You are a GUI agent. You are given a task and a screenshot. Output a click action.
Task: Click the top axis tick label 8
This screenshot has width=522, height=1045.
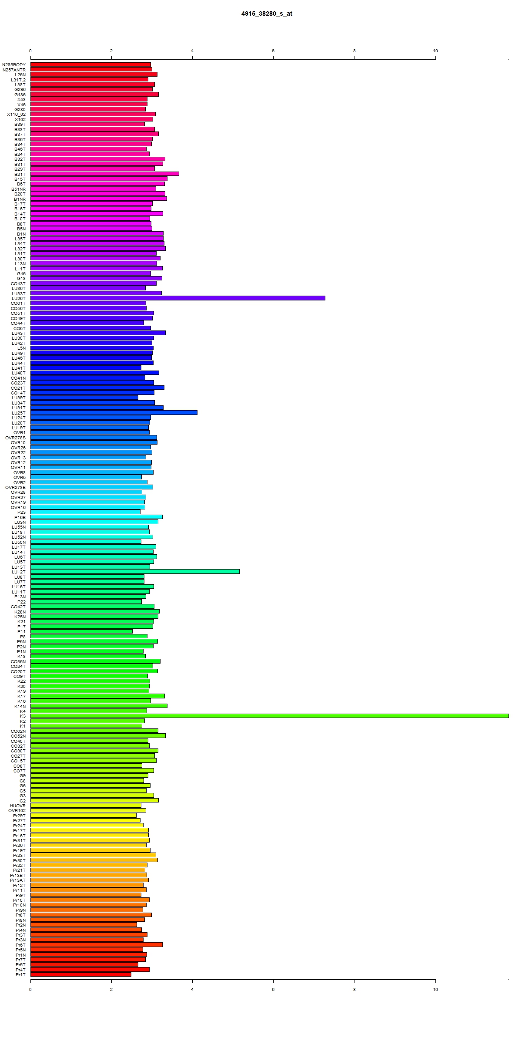[x=355, y=51]
